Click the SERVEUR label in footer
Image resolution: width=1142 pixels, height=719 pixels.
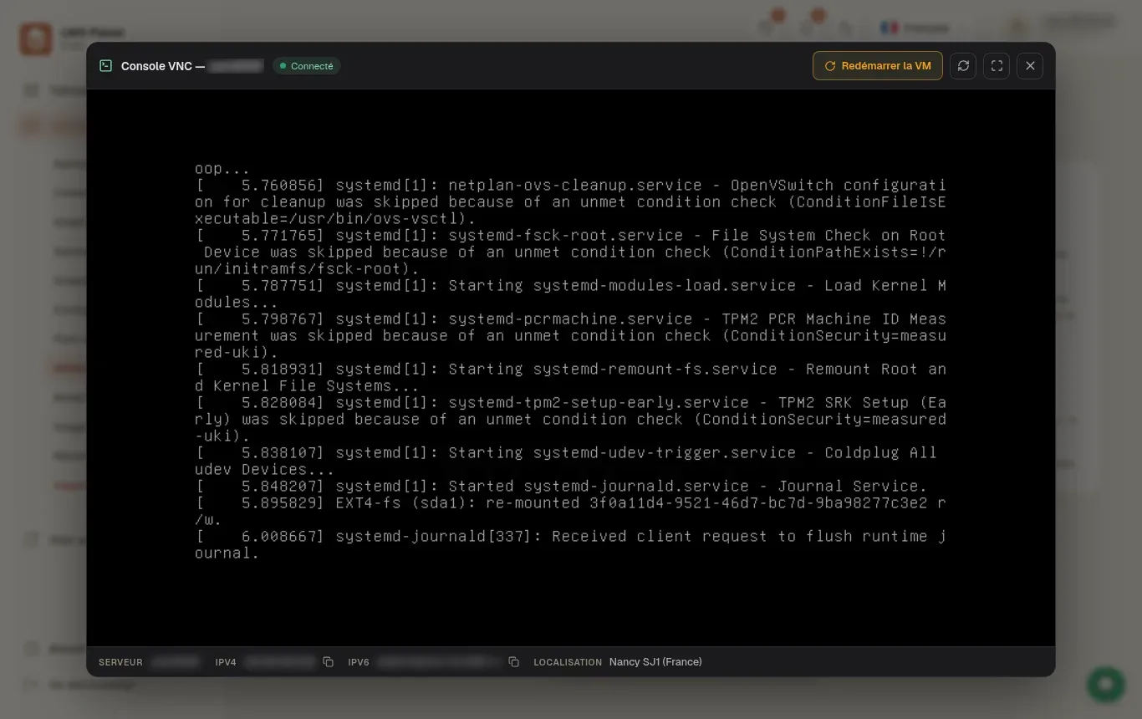point(120,662)
